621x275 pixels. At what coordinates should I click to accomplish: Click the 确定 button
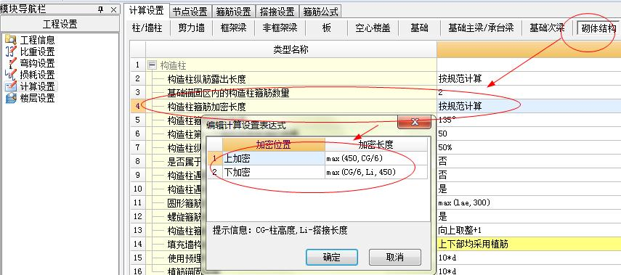[x=332, y=257]
